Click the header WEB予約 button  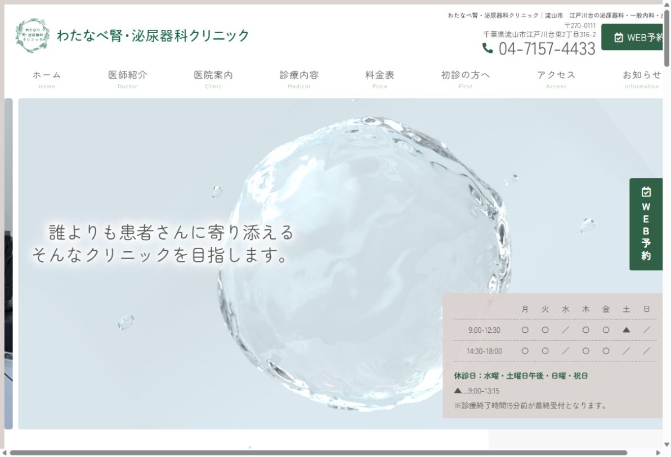click(x=632, y=37)
